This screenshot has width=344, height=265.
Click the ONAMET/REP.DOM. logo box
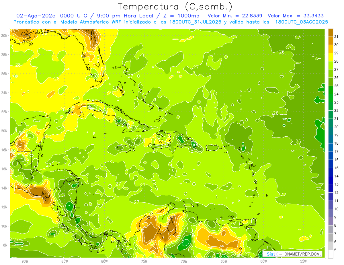[x=292, y=254]
